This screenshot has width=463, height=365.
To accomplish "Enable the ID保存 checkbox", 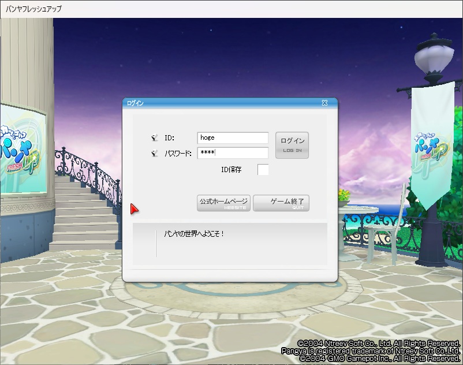I will click(263, 170).
